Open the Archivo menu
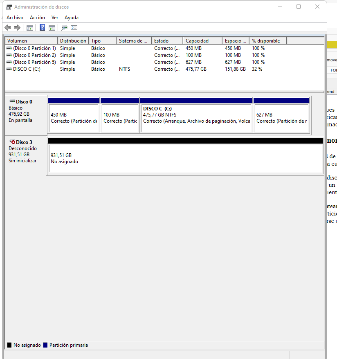Viewport: 337px width, 359px height. pyautogui.click(x=15, y=18)
